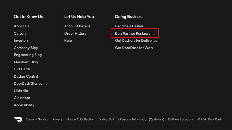Click the Let Us Help You heading
232x130 pixels.
79,17
